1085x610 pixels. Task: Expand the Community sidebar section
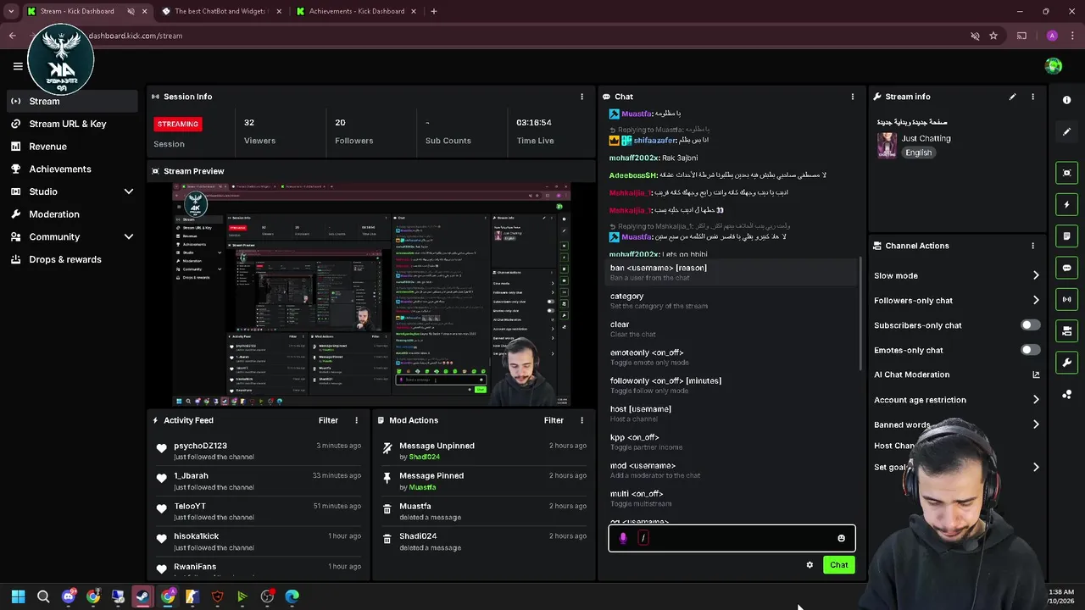point(129,237)
